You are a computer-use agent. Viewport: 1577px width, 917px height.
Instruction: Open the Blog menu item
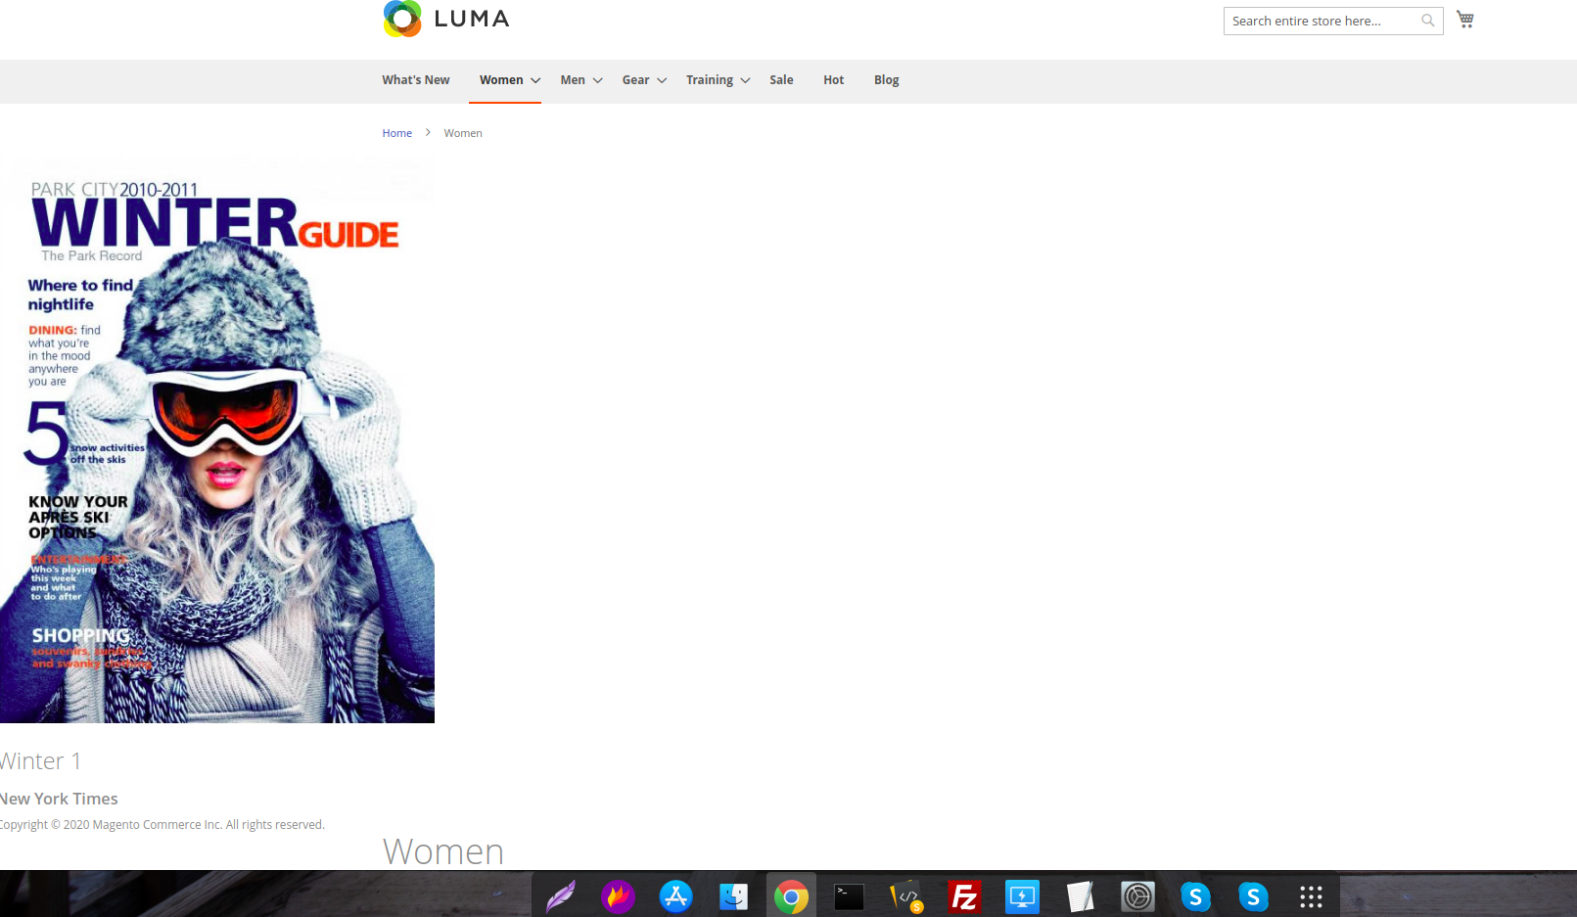(886, 80)
